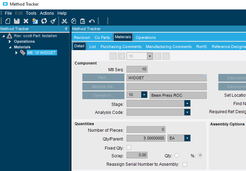Collapse the Rev: scott Part: testallen node
Image resolution: width=246 pixels, height=171 pixels.
coord(4,36)
